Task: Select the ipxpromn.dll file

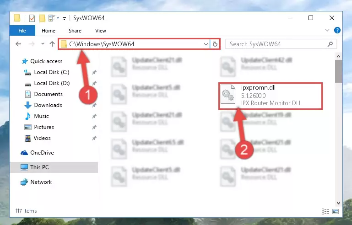Action: coord(271,96)
